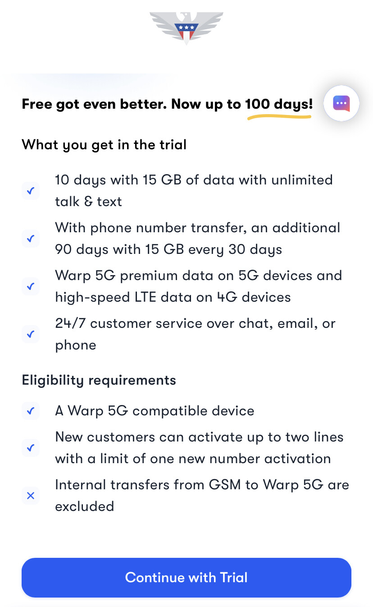Image resolution: width=373 pixels, height=607 pixels.
Task: Open the chat support bubble
Action: coord(341,103)
